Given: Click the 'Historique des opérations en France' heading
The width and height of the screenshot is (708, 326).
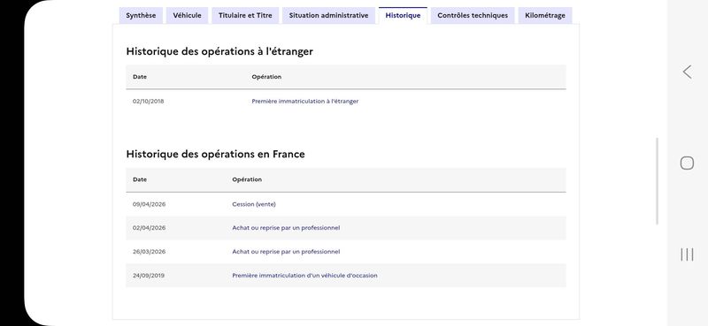Looking at the screenshot, I should 215,155.
